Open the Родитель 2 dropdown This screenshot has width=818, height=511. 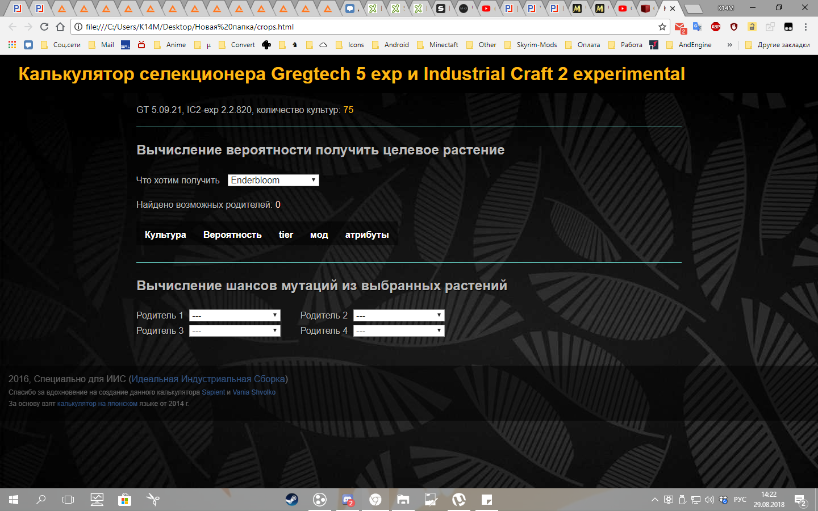(399, 315)
